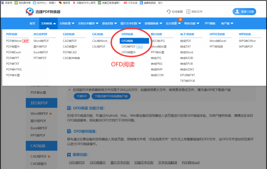Select OFD转图片 in dropdown menu
Viewport: 267px width, 169px height.
coord(129,52)
